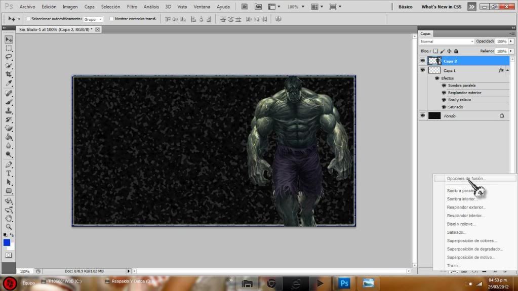Select the Zoom tool
The height and width of the screenshot is (291, 518).
9,227
